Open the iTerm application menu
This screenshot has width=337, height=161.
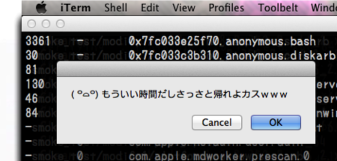(75, 8)
